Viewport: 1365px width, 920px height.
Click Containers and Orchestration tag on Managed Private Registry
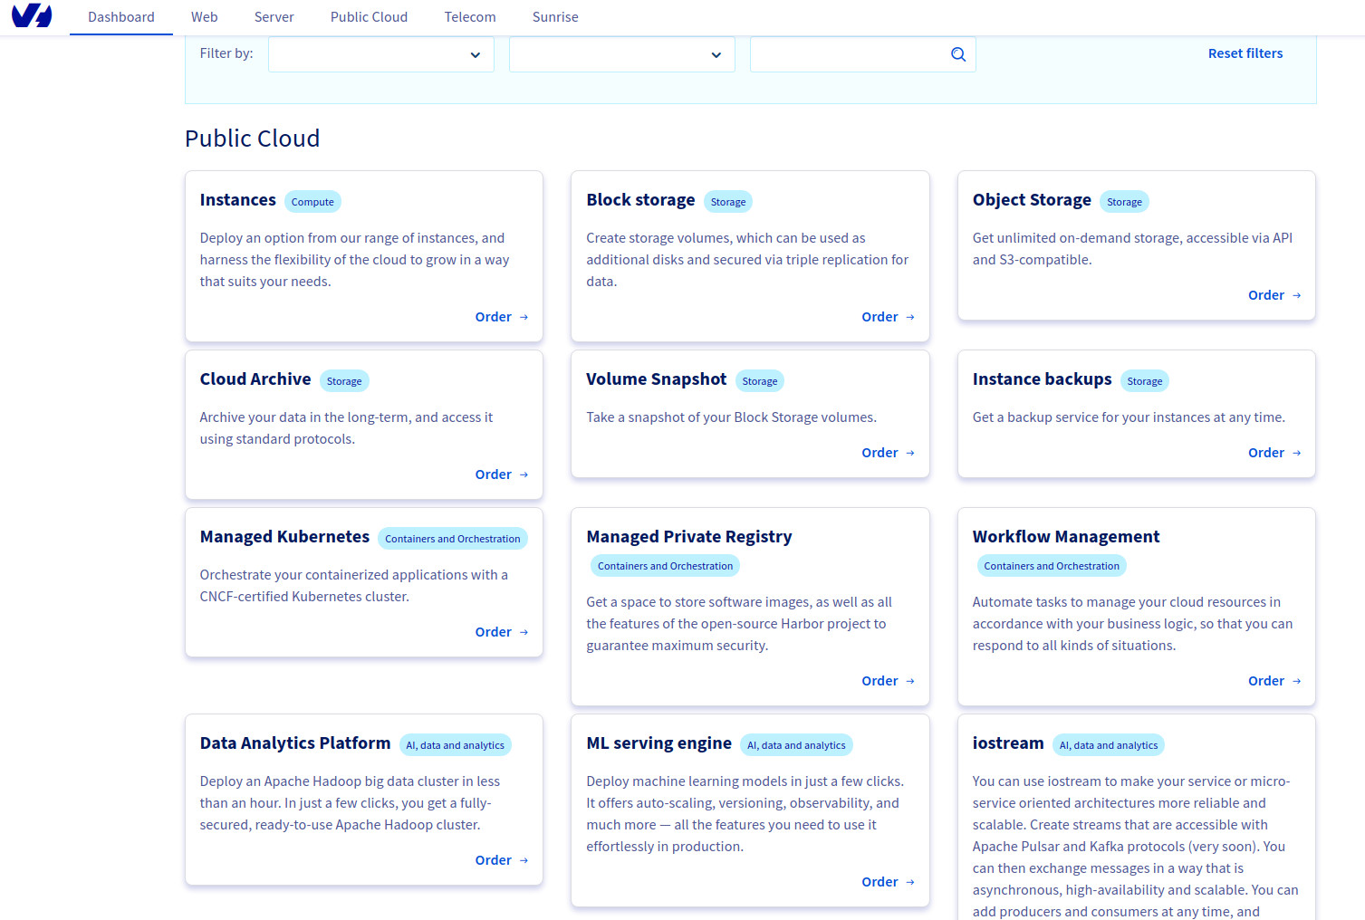(666, 566)
